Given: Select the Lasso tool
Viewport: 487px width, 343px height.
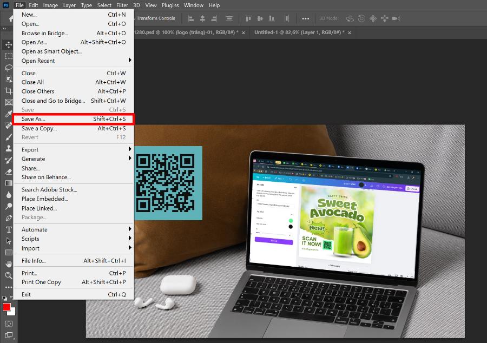Looking at the screenshot, I should [9, 68].
